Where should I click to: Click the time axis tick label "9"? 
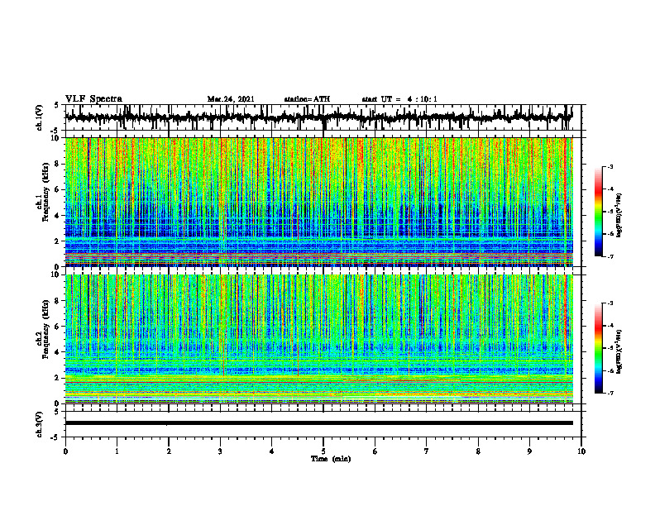click(529, 451)
